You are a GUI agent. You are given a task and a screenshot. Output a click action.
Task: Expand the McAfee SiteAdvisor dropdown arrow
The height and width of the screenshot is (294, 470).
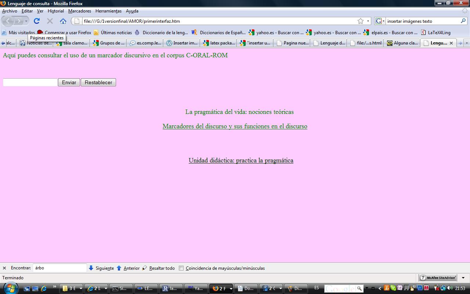coord(463,278)
